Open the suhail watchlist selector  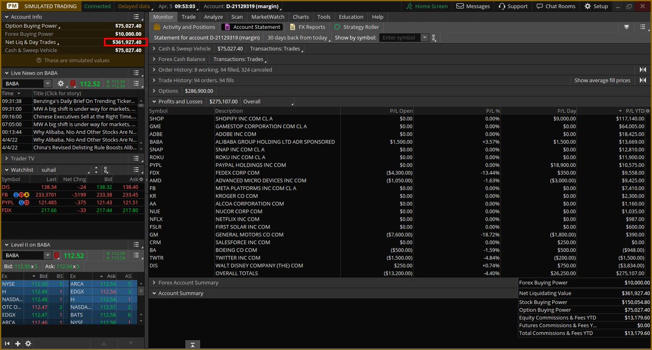point(64,170)
